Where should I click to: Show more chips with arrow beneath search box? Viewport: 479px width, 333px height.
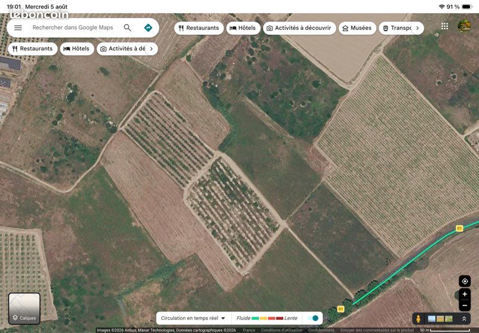tap(151, 49)
